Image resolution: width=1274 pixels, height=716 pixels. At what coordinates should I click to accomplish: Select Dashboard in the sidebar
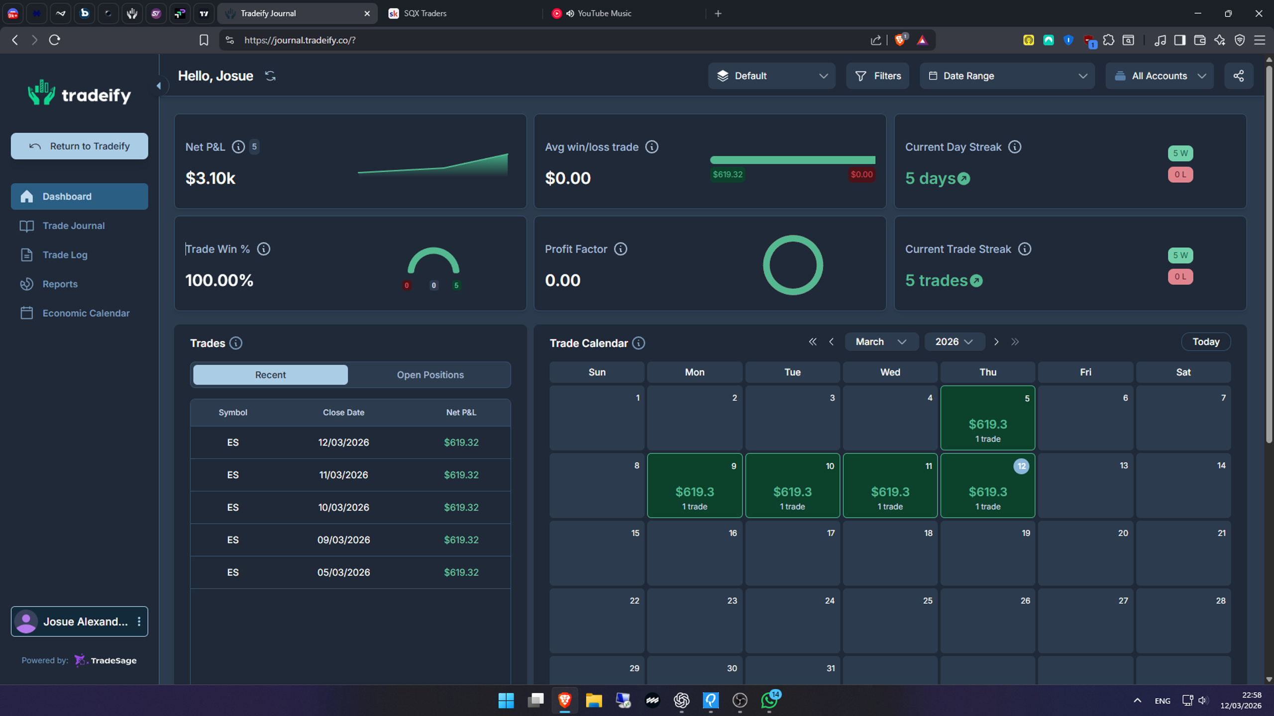pos(79,196)
